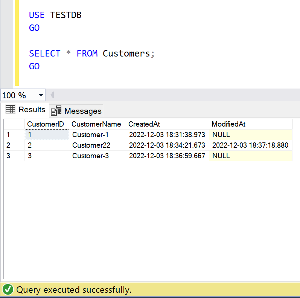Click the Results grid icon
The image size is (300, 298).
[x=11, y=110]
